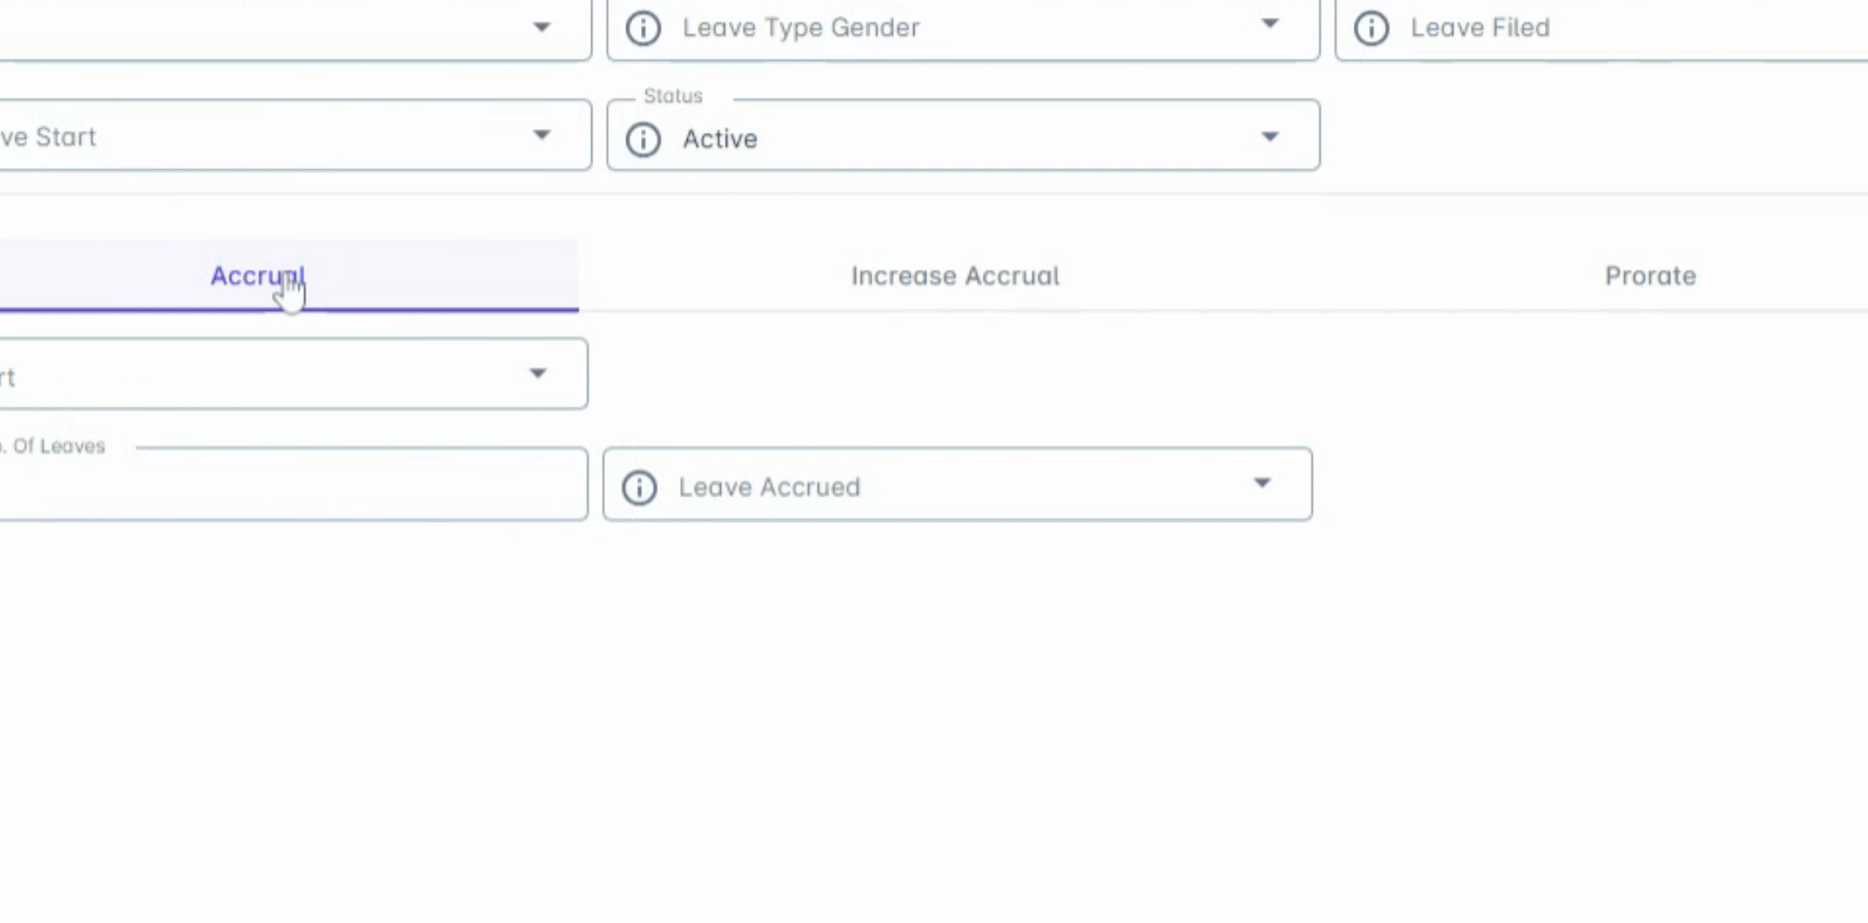1868x923 pixels.
Task: Click the Leave Type Gender placeholder text
Action: point(801,28)
